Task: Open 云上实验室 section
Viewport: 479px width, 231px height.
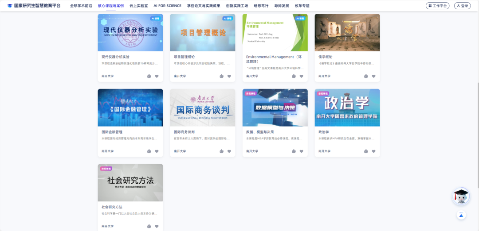Action: click(139, 6)
